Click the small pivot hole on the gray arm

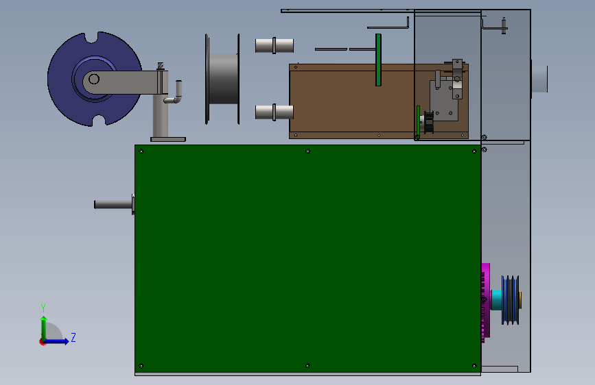(x=94, y=79)
